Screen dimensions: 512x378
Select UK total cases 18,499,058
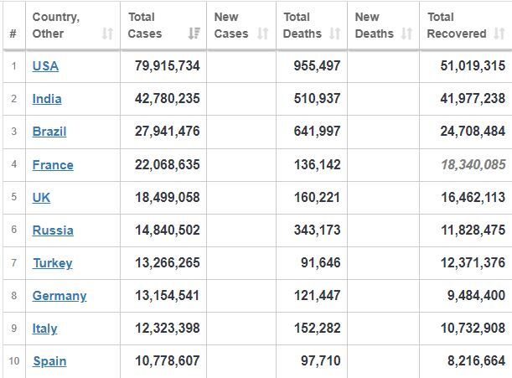pos(168,197)
